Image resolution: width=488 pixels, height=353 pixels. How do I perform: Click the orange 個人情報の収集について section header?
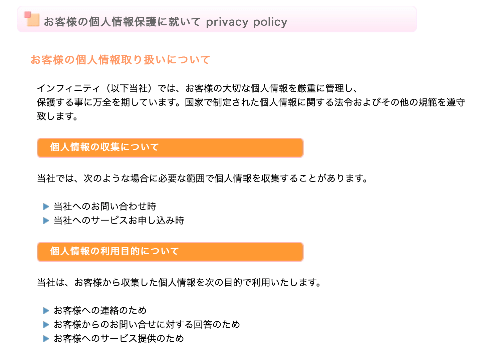coord(170,147)
